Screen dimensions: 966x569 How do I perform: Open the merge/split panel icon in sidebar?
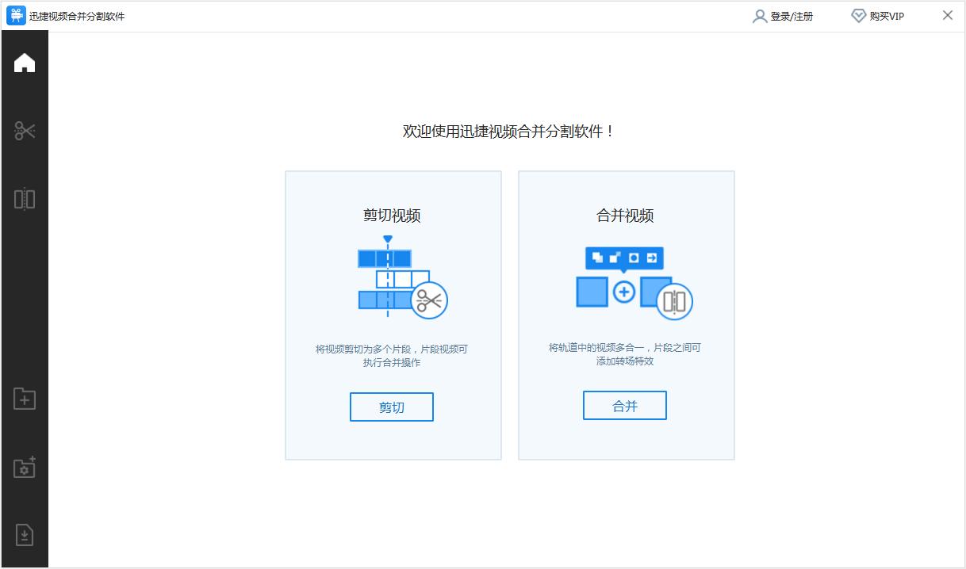coord(25,198)
